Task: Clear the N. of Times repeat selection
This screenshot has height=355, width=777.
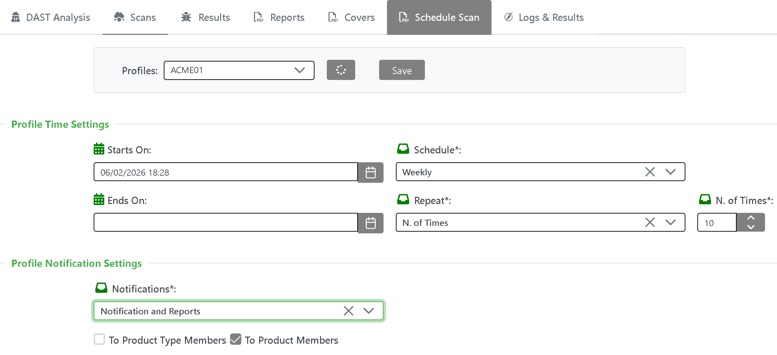Action: pyautogui.click(x=649, y=222)
